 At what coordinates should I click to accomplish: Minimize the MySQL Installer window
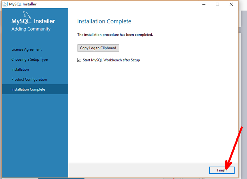tap(204, 4)
